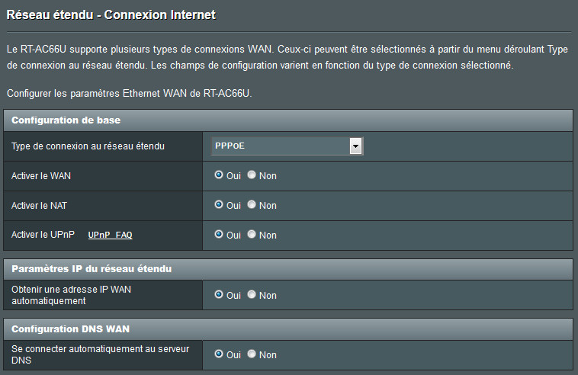Viewport: 578px width, 375px height.
Task: Open the WAN connection type dropdown arrow
Action: pos(355,146)
